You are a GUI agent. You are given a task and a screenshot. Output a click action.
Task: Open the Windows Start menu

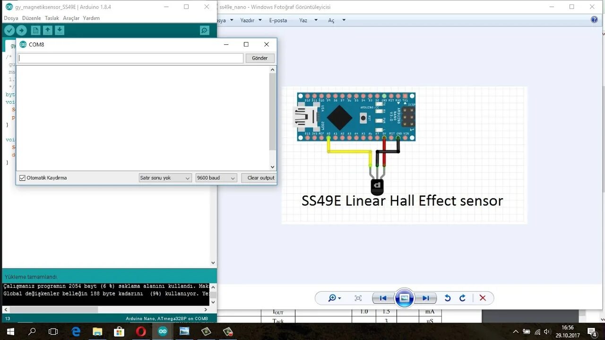tap(10, 331)
